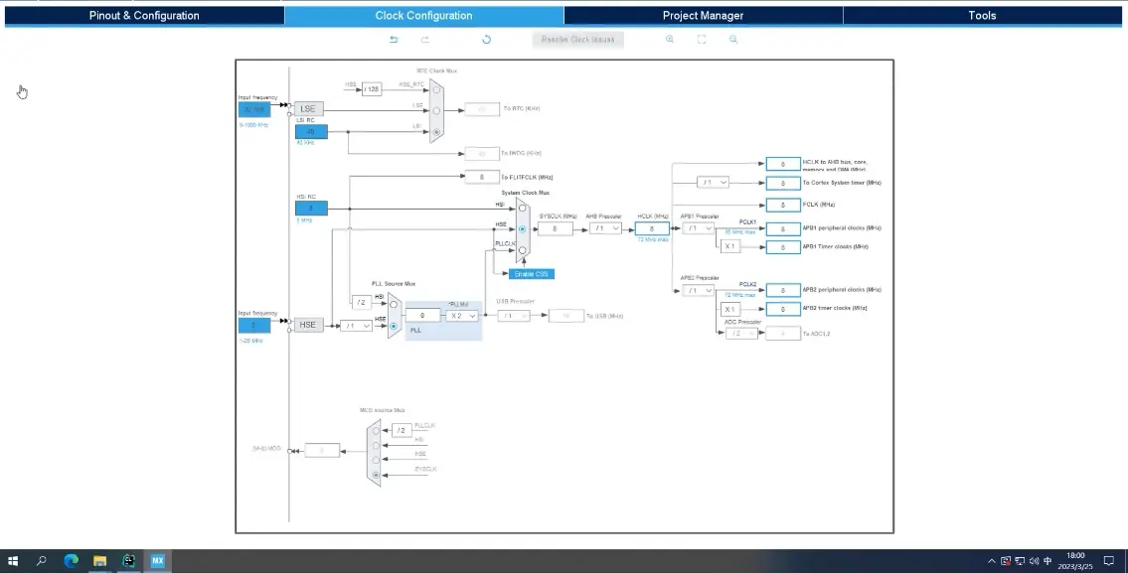
Task: Click the LSE block
Action: tap(308, 108)
